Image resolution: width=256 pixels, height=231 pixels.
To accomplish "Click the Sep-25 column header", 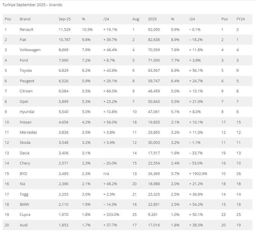I will pyautogui.click(x=65, y=19).
